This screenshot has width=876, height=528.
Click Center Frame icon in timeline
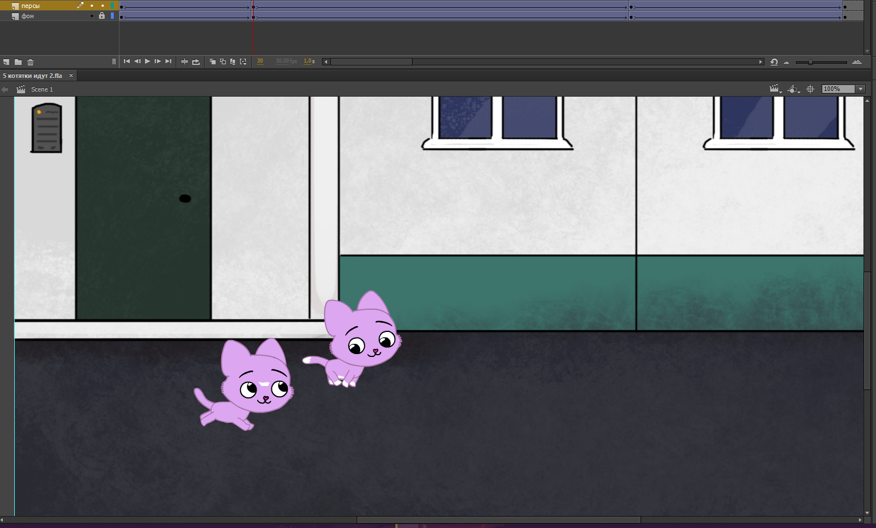(184, 62)
